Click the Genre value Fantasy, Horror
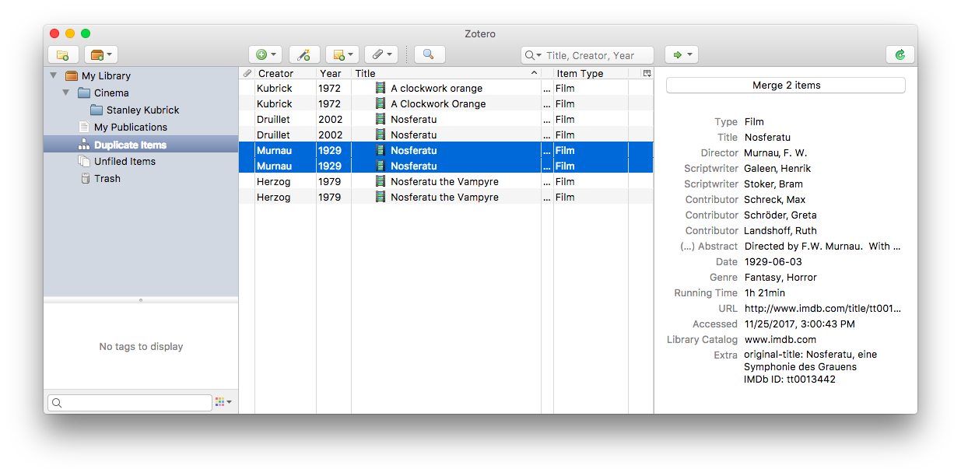The width and height of the screenshot is (961, 476). tap(780, 277)
